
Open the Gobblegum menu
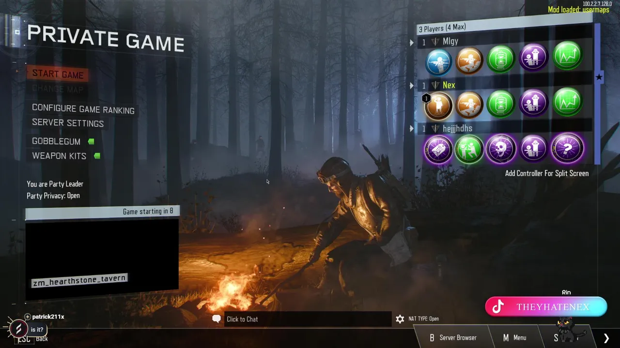(x=56, y=141)
